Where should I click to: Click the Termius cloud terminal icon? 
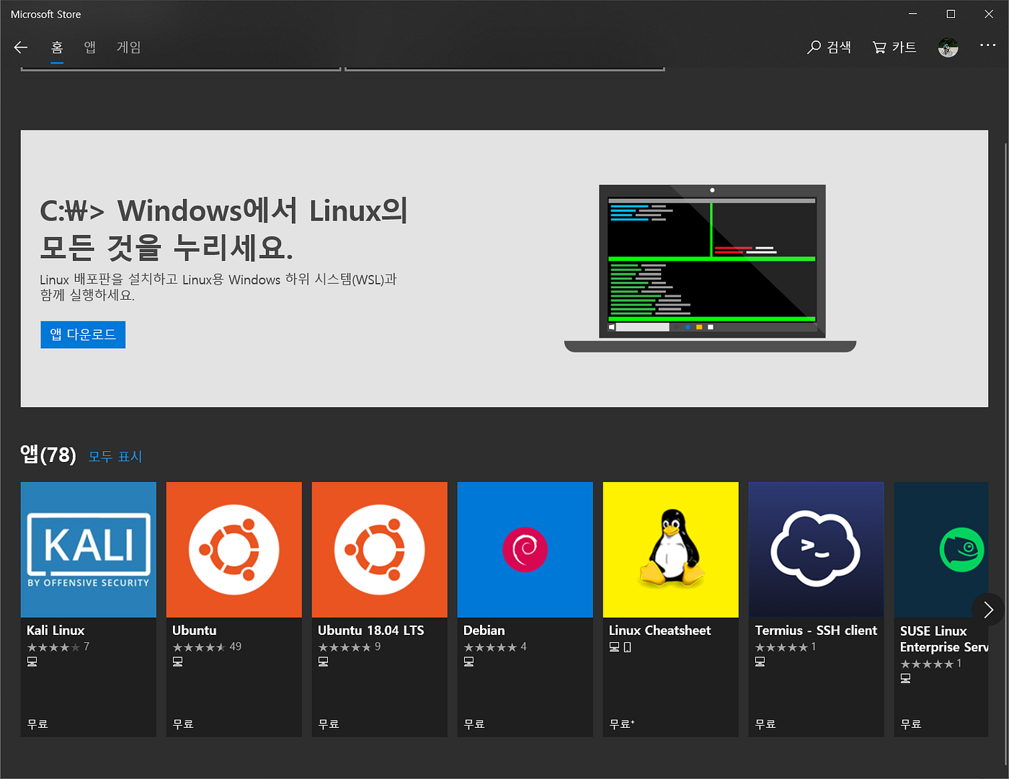[817, 550]
